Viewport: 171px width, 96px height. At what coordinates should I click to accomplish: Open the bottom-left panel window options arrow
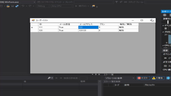point(92,74)
